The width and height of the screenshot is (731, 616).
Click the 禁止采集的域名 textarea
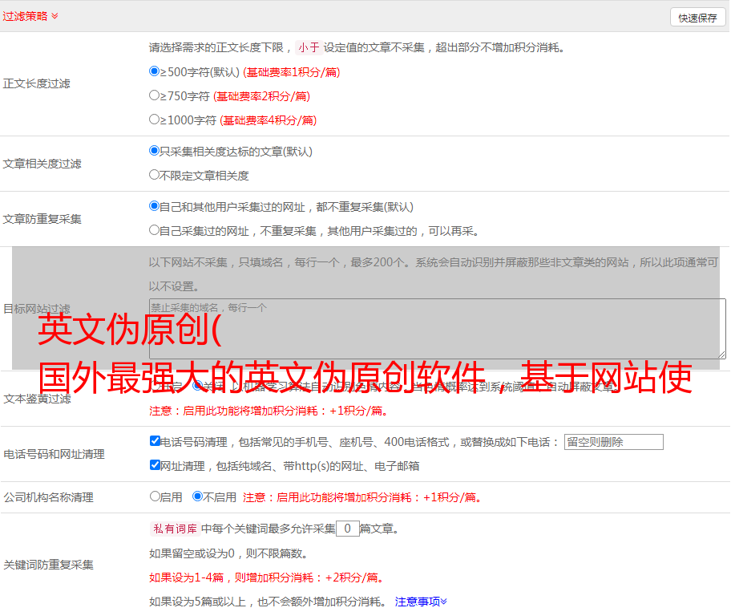438,329
